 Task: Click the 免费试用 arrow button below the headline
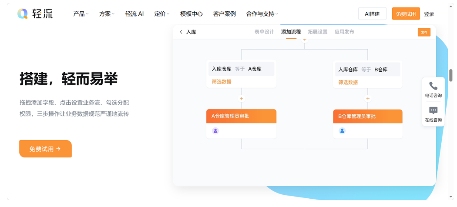pyautogui.click(x=45, y=149)
